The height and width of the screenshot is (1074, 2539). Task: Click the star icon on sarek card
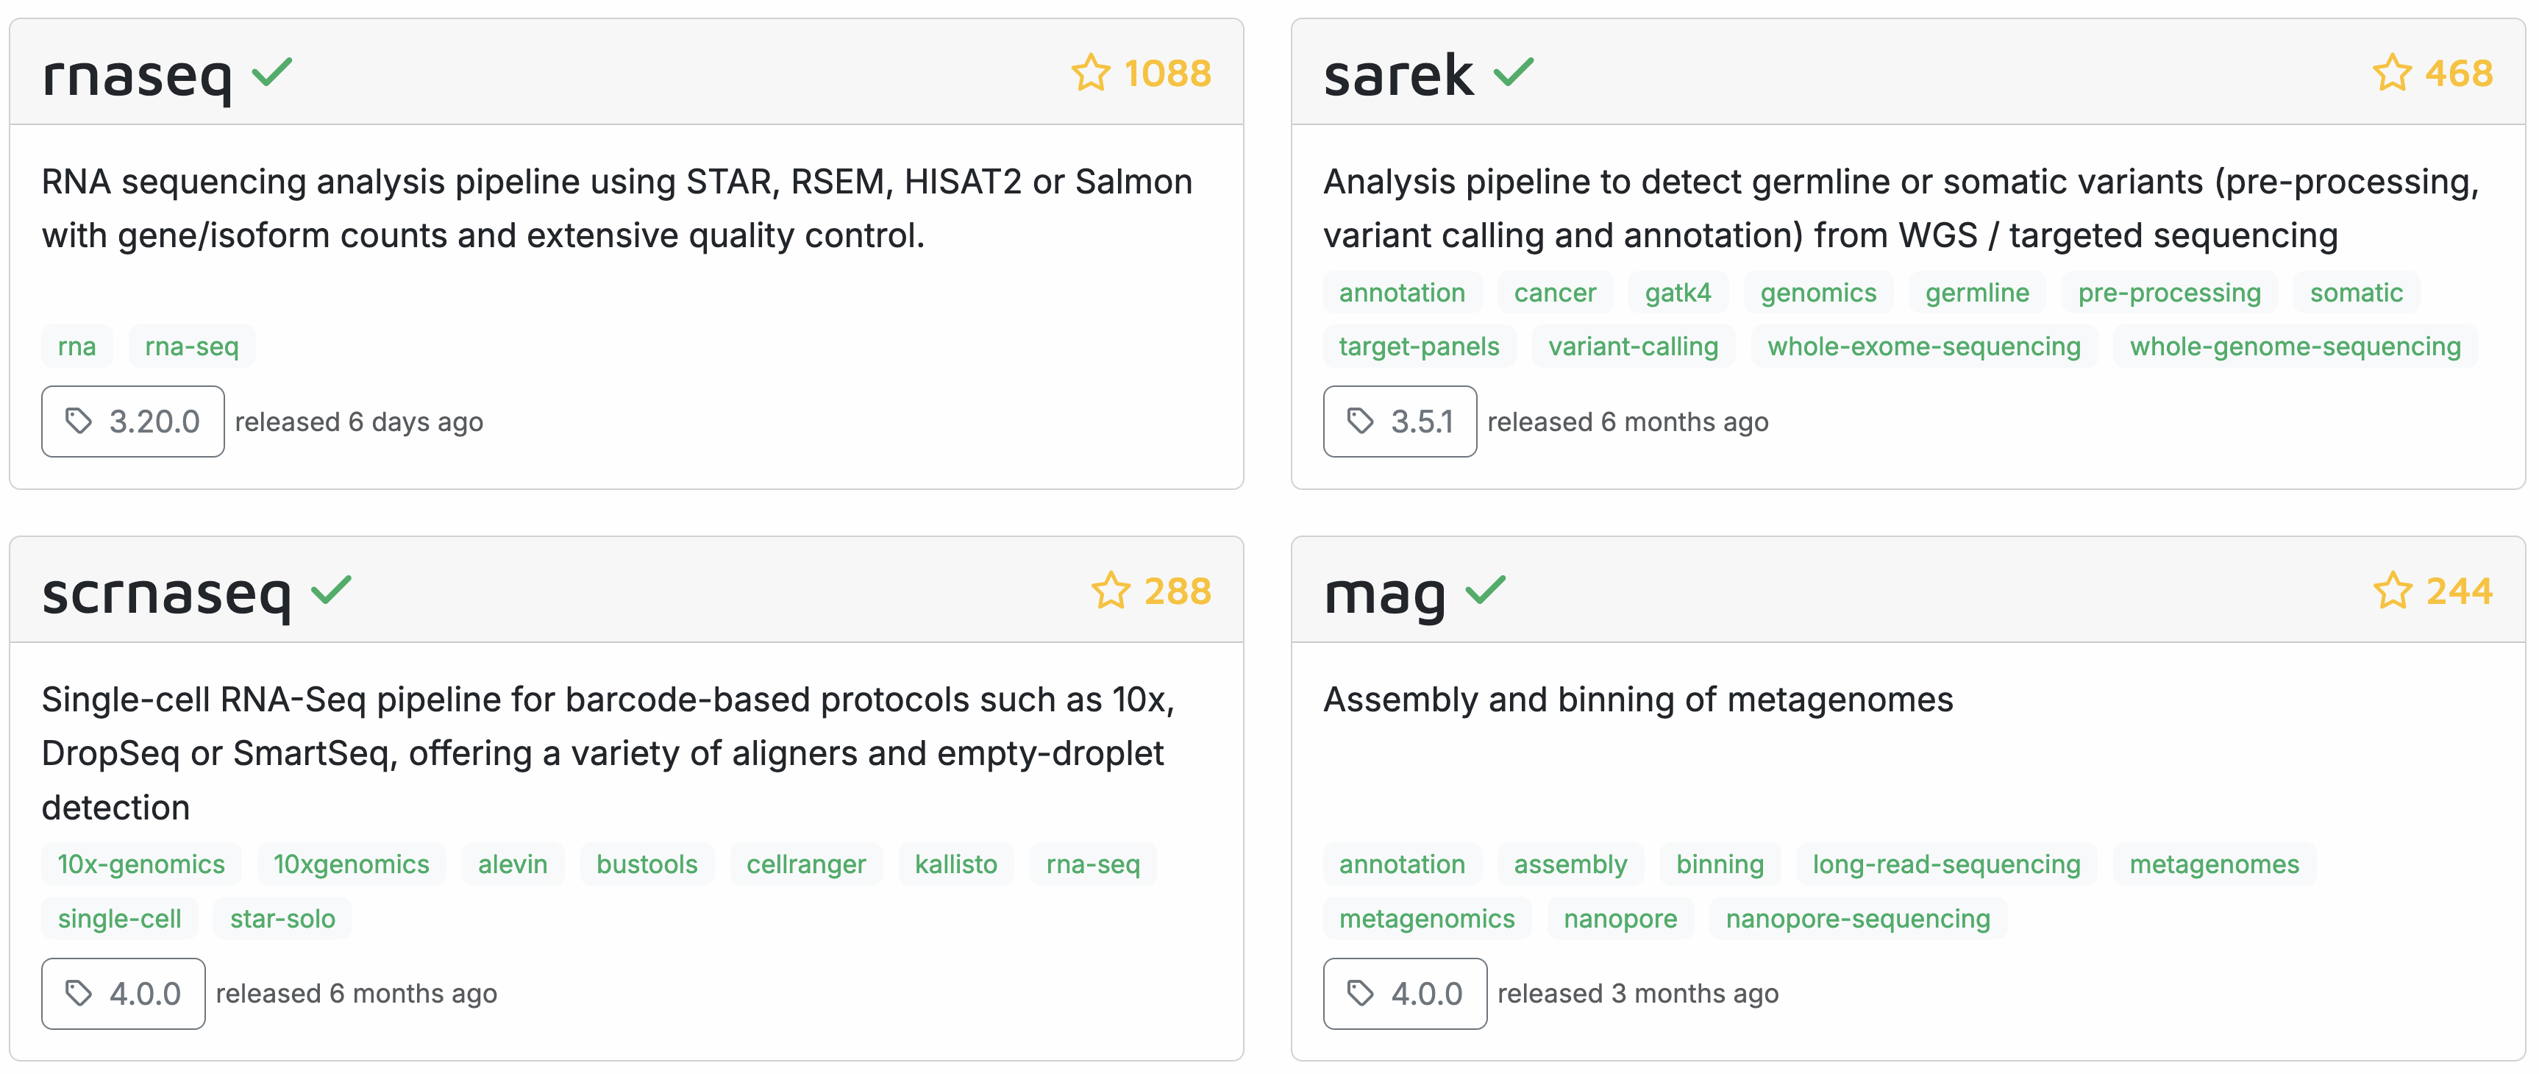[x=2391, y=73]
